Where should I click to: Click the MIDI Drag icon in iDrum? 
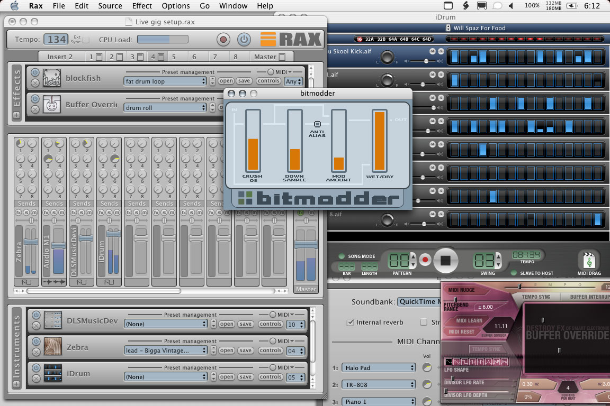[589, 260]
